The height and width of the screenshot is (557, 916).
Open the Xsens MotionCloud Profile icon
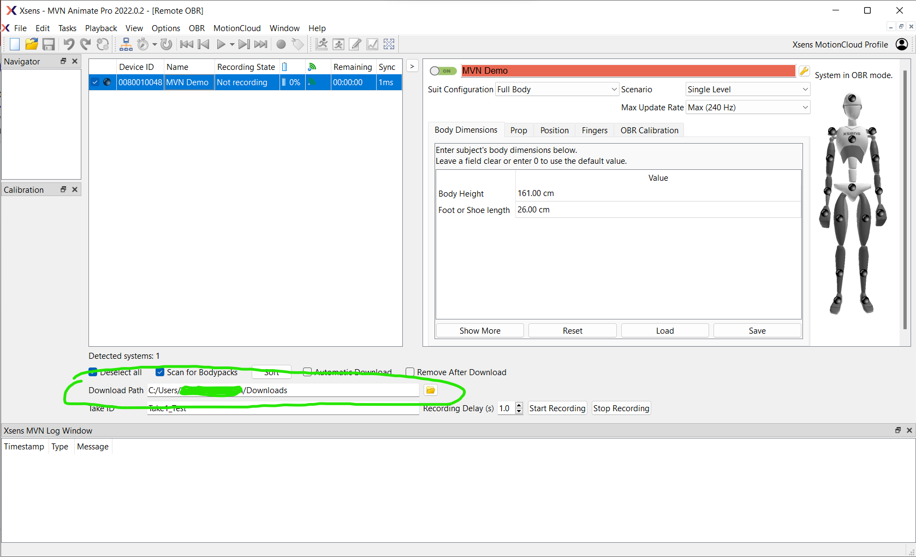[x=902, y=44]
